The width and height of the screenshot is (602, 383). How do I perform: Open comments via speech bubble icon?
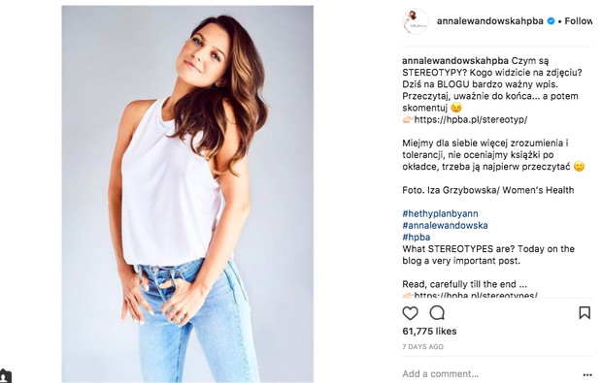coord(437,313)
